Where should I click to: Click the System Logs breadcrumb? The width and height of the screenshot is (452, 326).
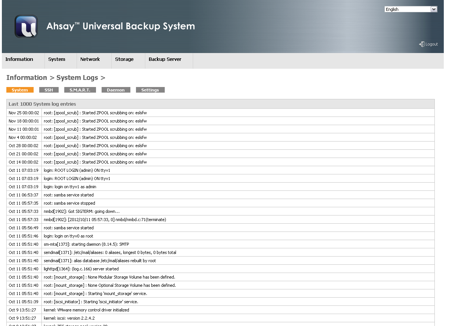[77, 78]
